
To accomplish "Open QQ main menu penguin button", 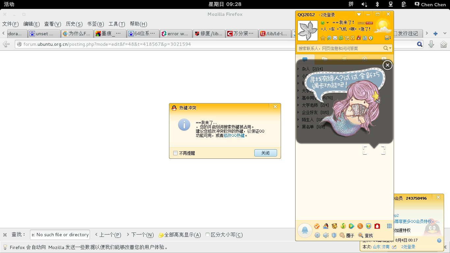I will point(305,230).
